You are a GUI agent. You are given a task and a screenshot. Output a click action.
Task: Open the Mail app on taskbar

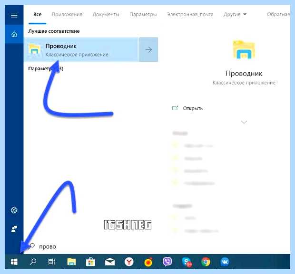tap(110, 262)
